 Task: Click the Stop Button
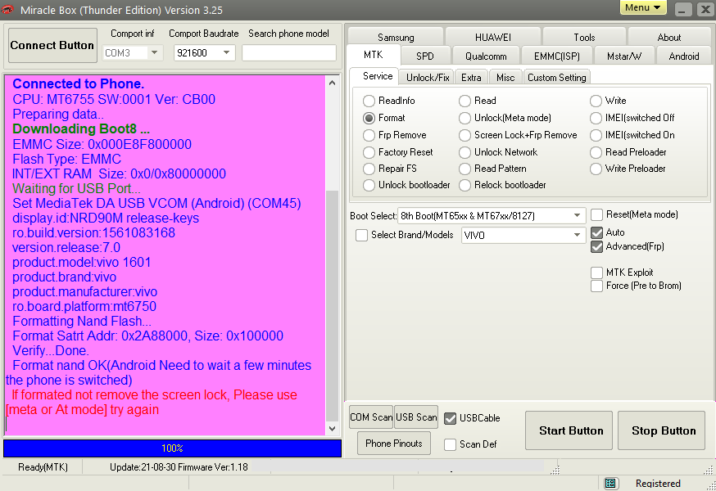coord(662,430)
